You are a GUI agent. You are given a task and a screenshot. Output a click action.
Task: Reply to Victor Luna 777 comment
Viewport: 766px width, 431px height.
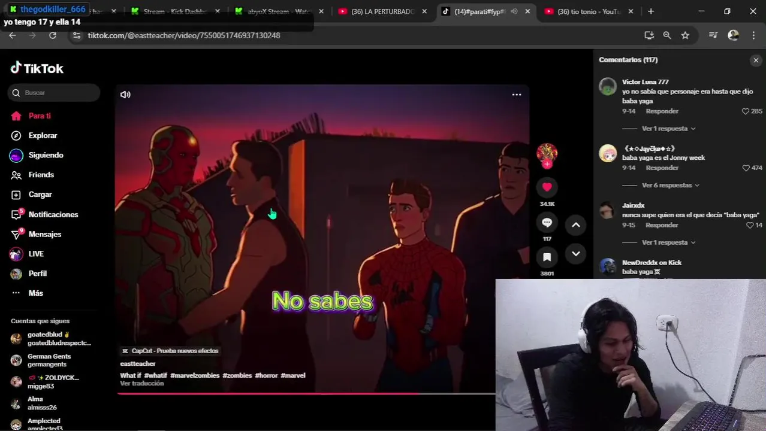tap(662, 111)
